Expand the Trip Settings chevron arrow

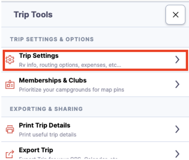[x=177, y=60]
